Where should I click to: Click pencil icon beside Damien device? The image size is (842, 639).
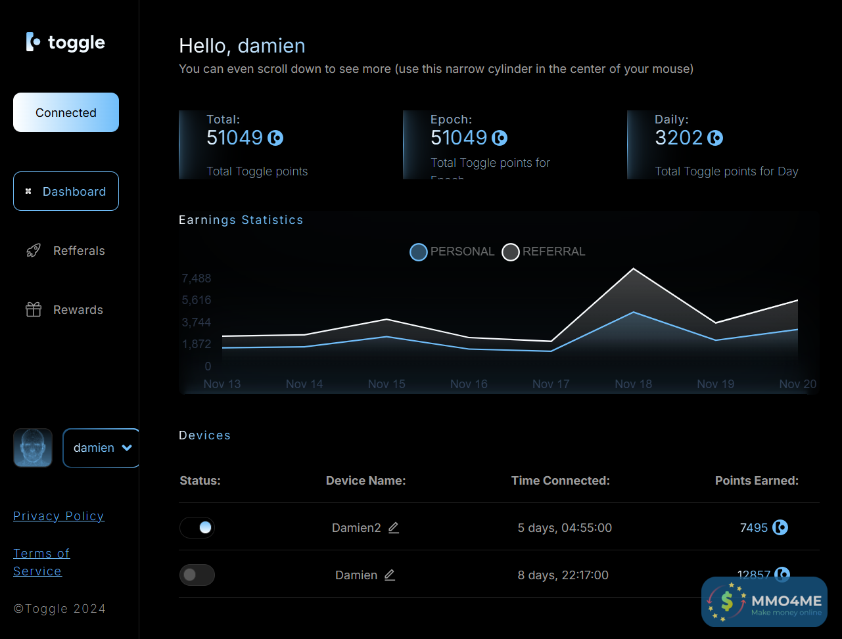coord(390,575)
